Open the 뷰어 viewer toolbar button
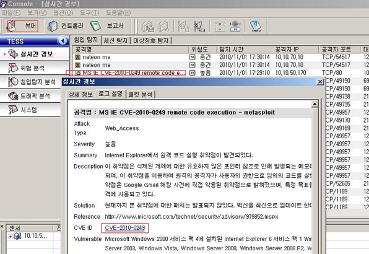The width and height of the screenshot is (369, 254). click(x=22, y=26)
